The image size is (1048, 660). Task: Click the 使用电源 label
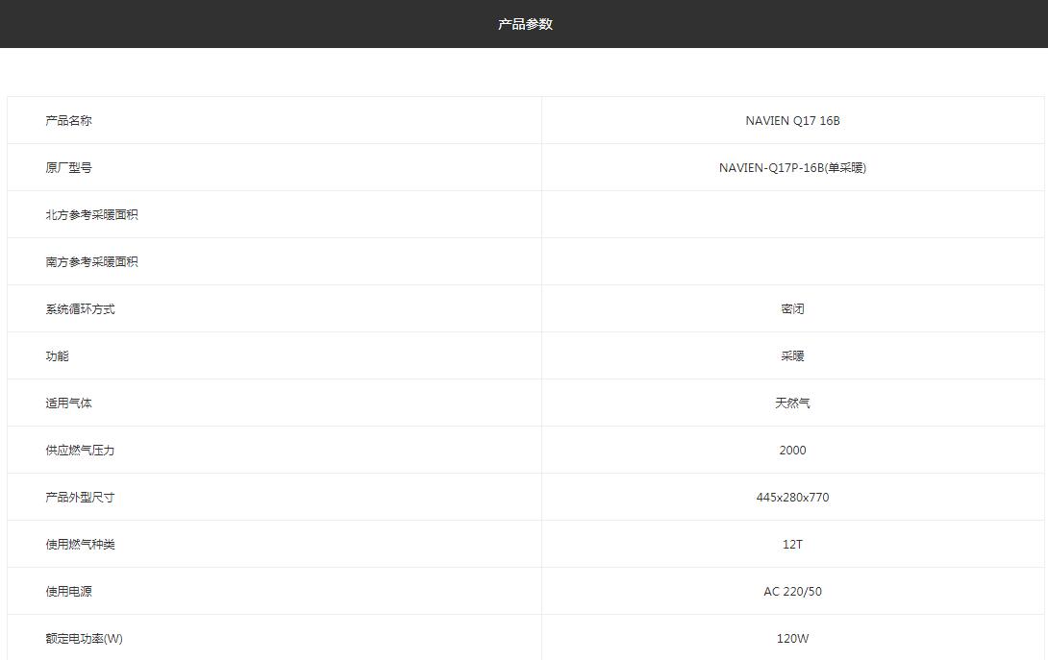69,592
